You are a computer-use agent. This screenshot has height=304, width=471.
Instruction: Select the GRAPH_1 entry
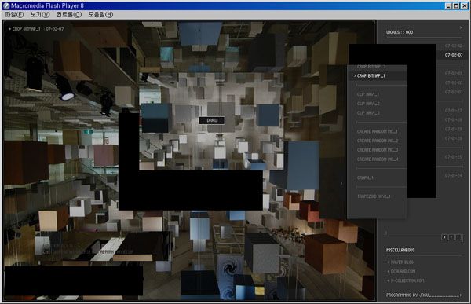click(365, 178)
